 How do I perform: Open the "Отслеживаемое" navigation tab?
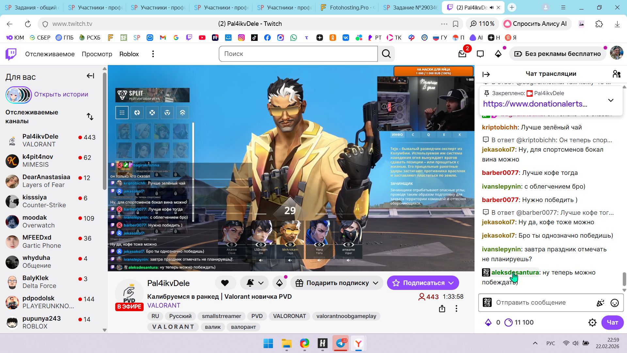click(x=50, y=54)
